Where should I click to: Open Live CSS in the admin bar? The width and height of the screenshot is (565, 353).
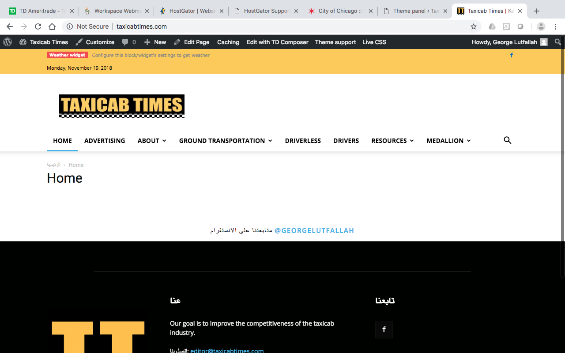click(374, 42)
